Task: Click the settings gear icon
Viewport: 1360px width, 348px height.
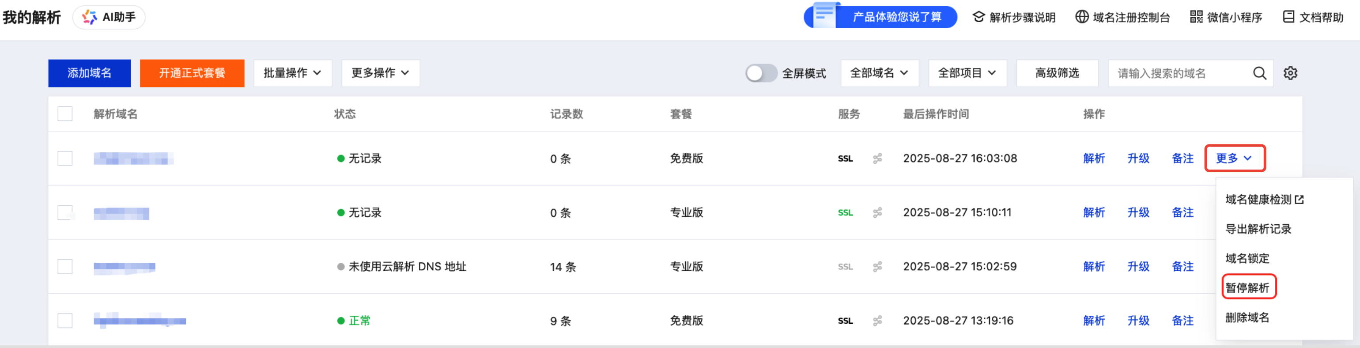Action: click(1290, 73)
